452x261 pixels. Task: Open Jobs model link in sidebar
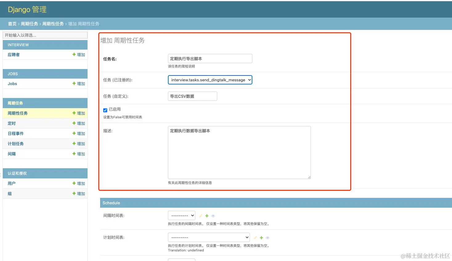click(x=12, y=84)
